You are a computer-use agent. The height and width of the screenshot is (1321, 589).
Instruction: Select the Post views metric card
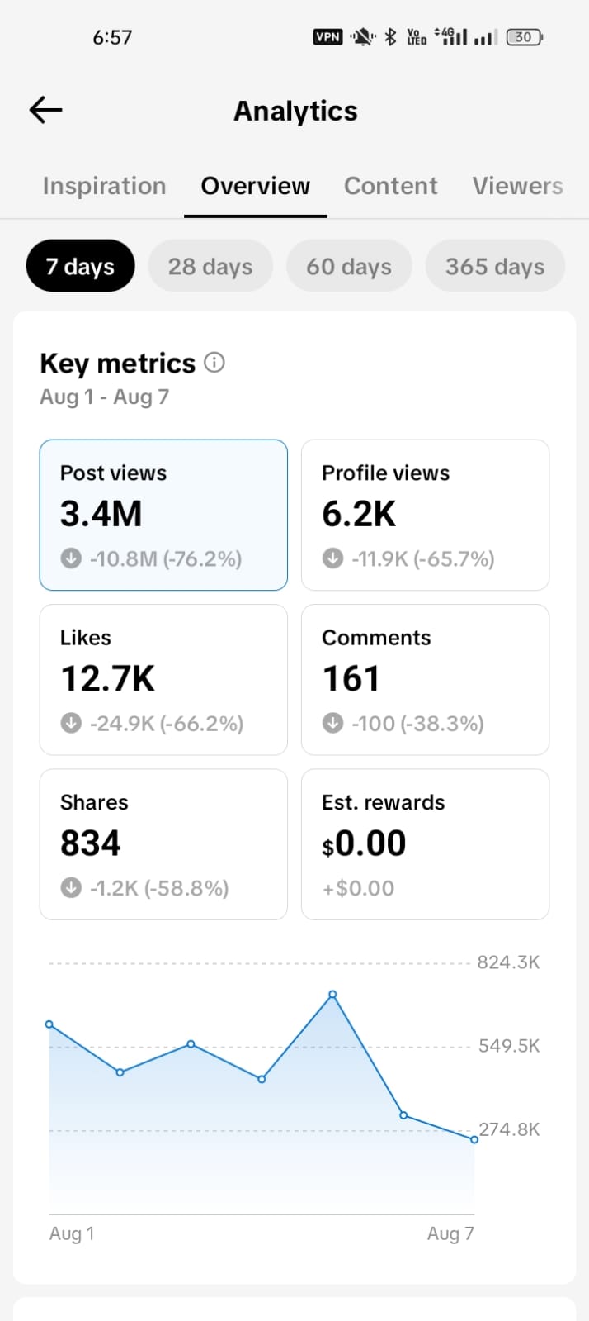[163, 515]
